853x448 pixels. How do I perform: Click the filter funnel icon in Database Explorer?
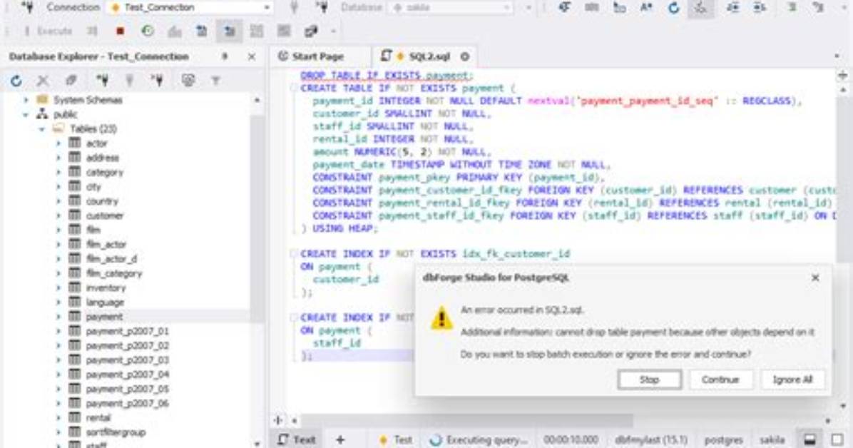click(215, 81)
